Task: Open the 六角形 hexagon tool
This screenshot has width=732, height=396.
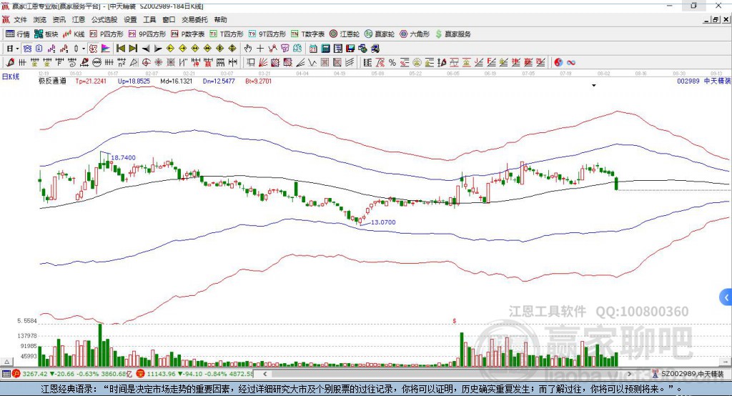Action: tap(415, 34)
